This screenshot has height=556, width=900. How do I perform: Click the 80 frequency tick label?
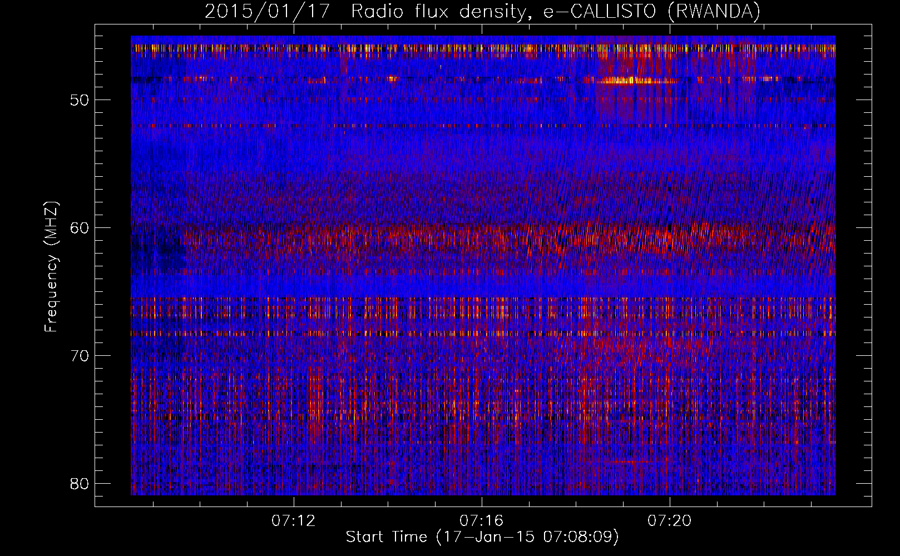click(x=80, y=484)
